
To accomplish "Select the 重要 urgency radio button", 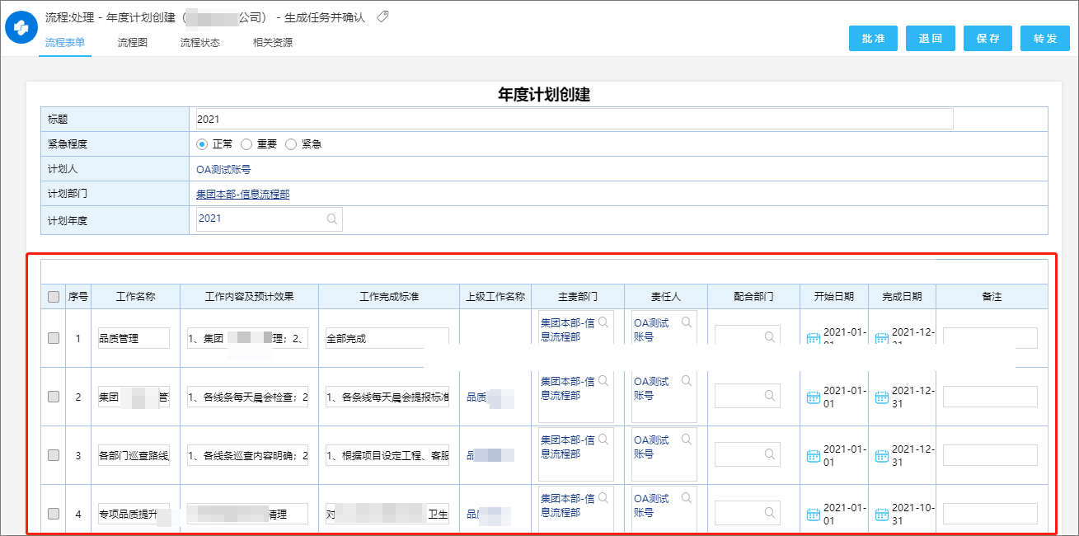I will tap(246, 143).
